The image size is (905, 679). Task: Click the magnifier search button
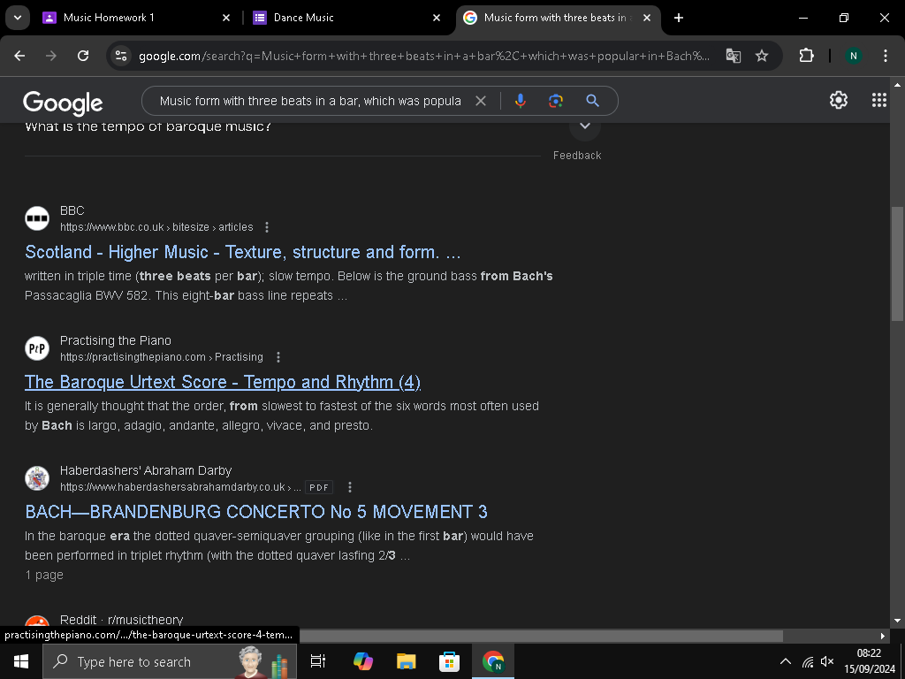click(x=592, y=101)
